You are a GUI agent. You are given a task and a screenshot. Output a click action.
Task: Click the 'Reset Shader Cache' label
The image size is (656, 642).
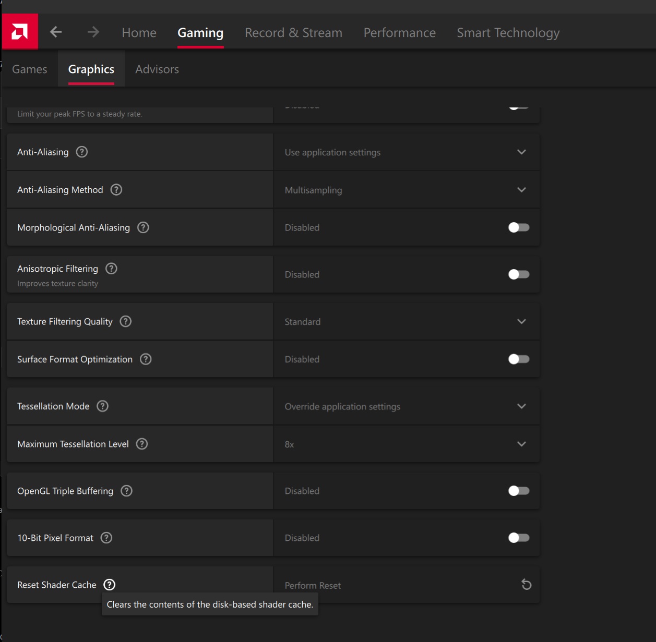coord(57,585)
